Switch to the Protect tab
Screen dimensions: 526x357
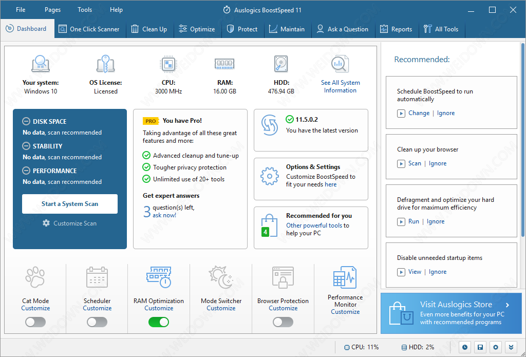[x=242, y=29]
